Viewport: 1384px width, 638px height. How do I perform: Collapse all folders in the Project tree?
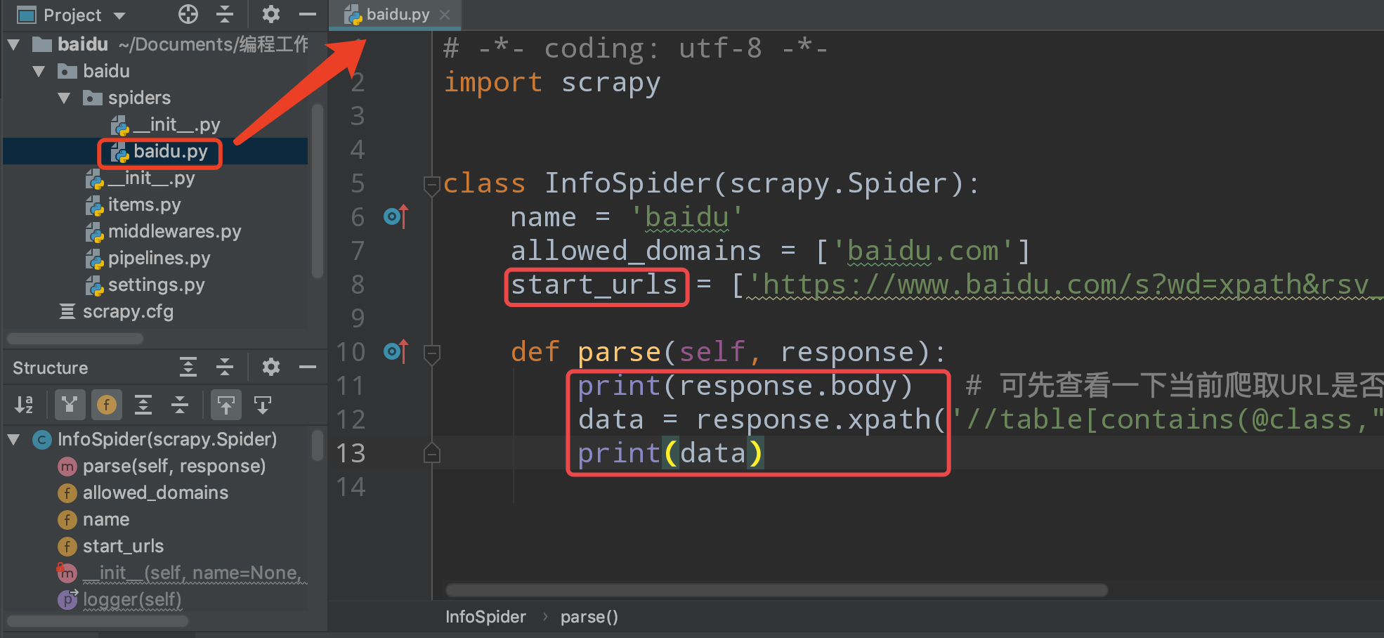[x=225, y=14]
